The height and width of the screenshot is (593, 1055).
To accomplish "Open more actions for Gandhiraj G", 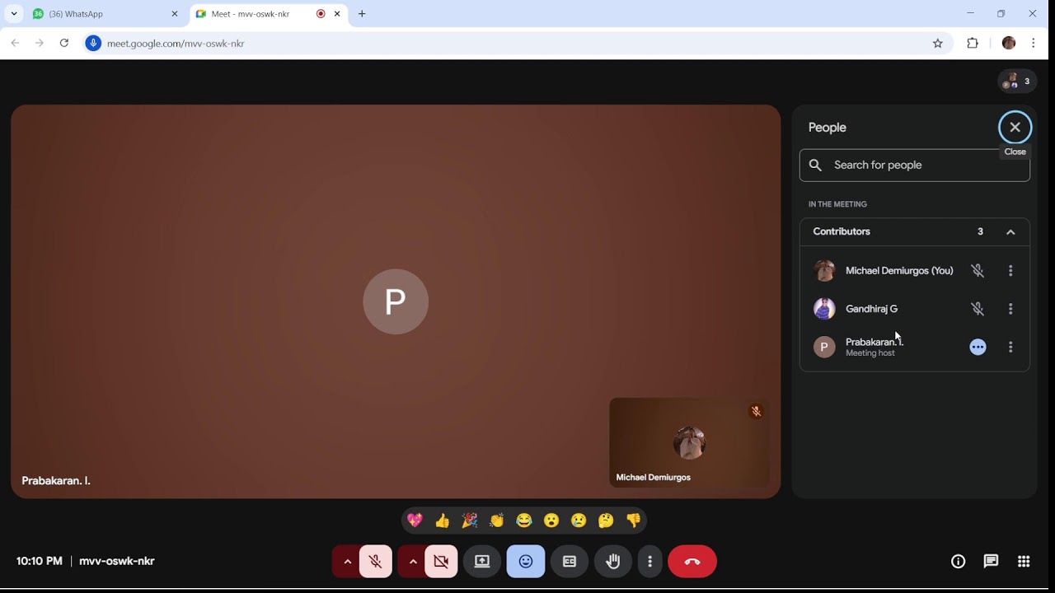I will point(1010,309).
